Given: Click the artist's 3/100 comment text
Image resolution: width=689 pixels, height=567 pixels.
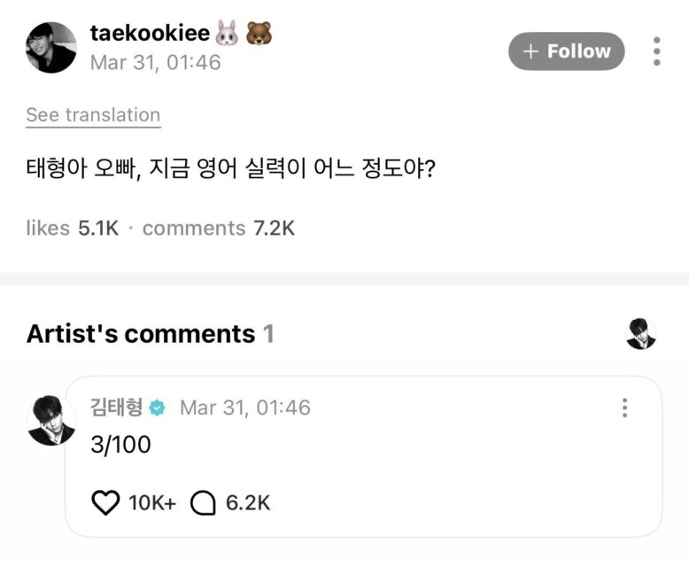Looking at the screenshot, I should pyautogui.click(x=121, y=445).
